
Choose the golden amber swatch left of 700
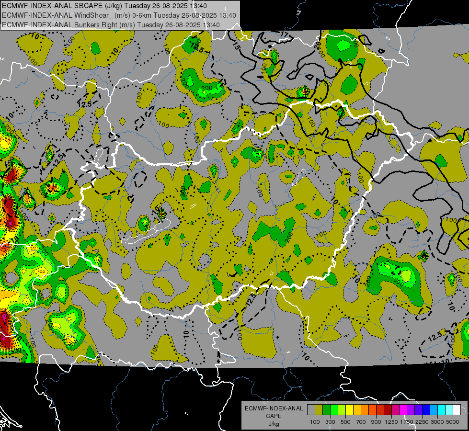point(357,410)
